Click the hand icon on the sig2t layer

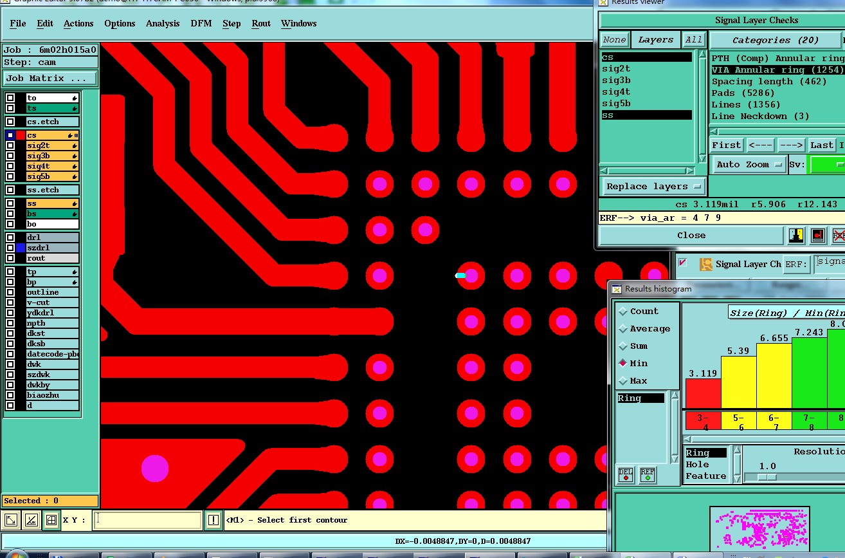coord(75,145)
